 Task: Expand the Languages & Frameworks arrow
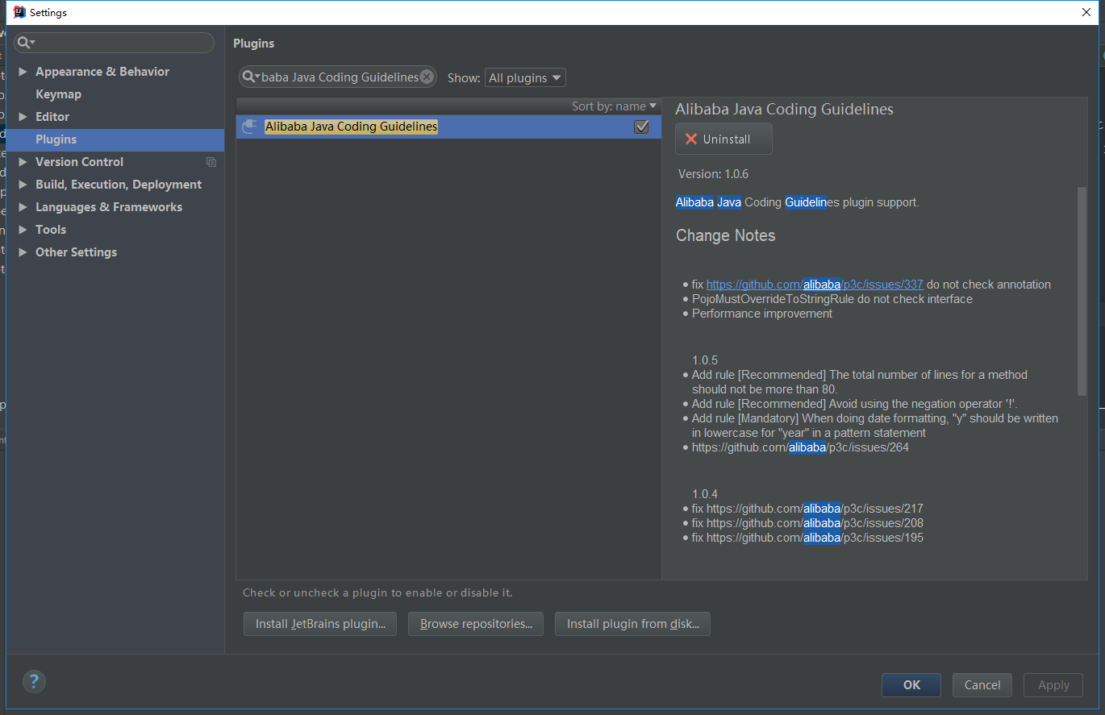23,207
